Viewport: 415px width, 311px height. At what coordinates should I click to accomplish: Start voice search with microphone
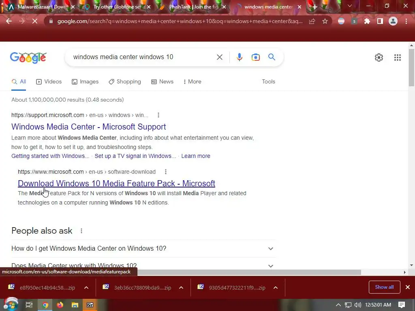point(239,57)
